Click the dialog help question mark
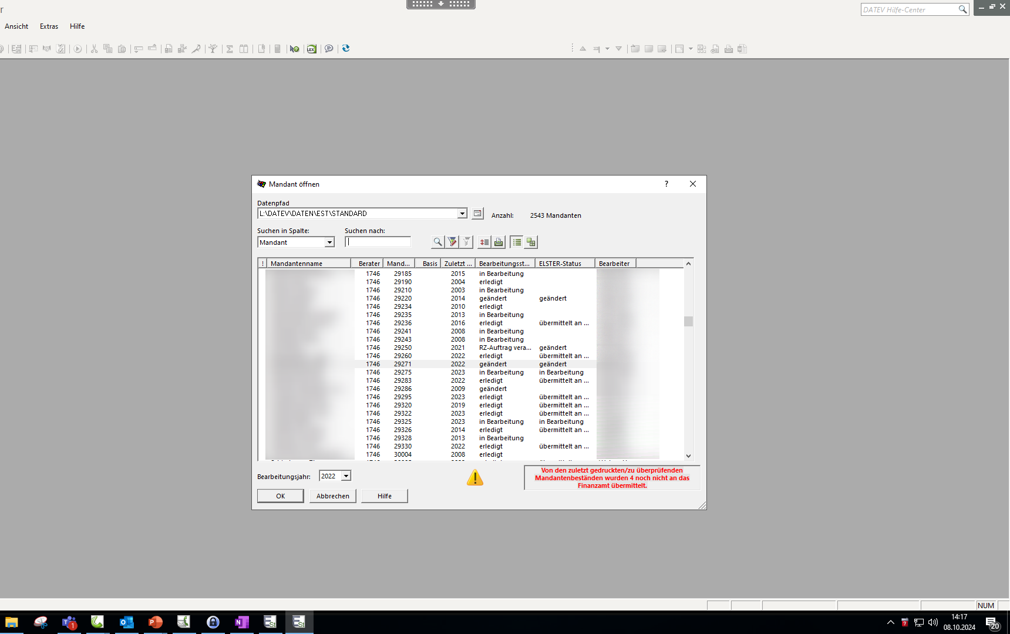Image resolution: width=1010 pixels, height=634 pixels. [666, 184]
